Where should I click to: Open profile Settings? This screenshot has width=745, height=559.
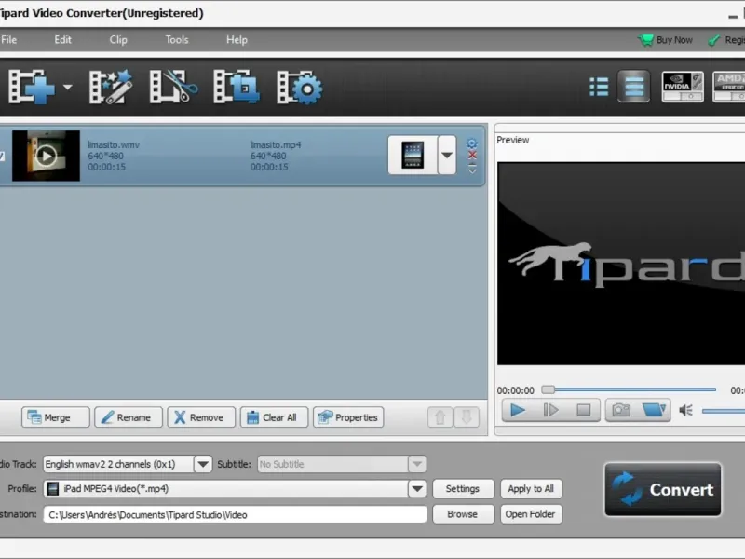(x=463, y=488)
